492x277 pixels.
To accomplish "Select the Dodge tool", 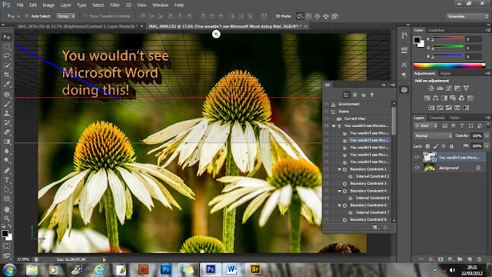I will [x=7, y=160].
